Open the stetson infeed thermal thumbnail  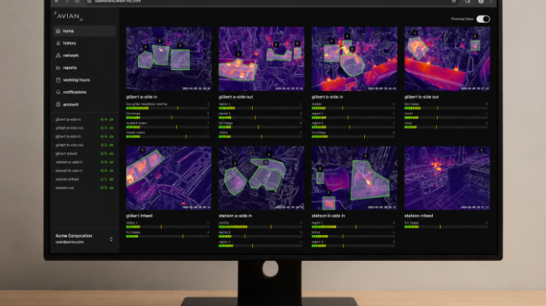[447, 178]
